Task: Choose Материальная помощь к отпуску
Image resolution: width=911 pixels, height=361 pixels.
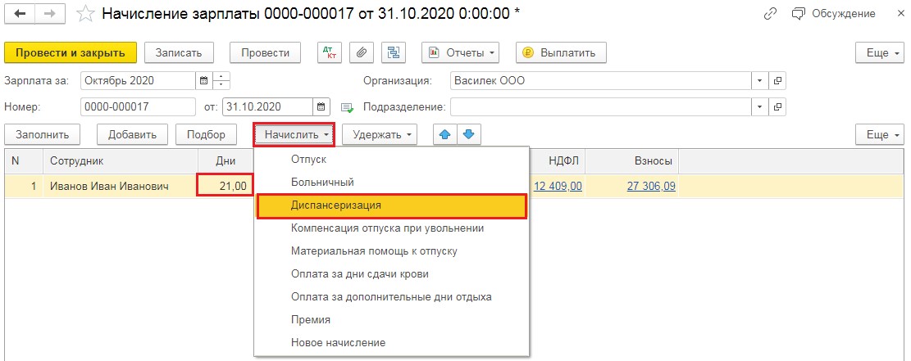Action: (x=392, y=251)
